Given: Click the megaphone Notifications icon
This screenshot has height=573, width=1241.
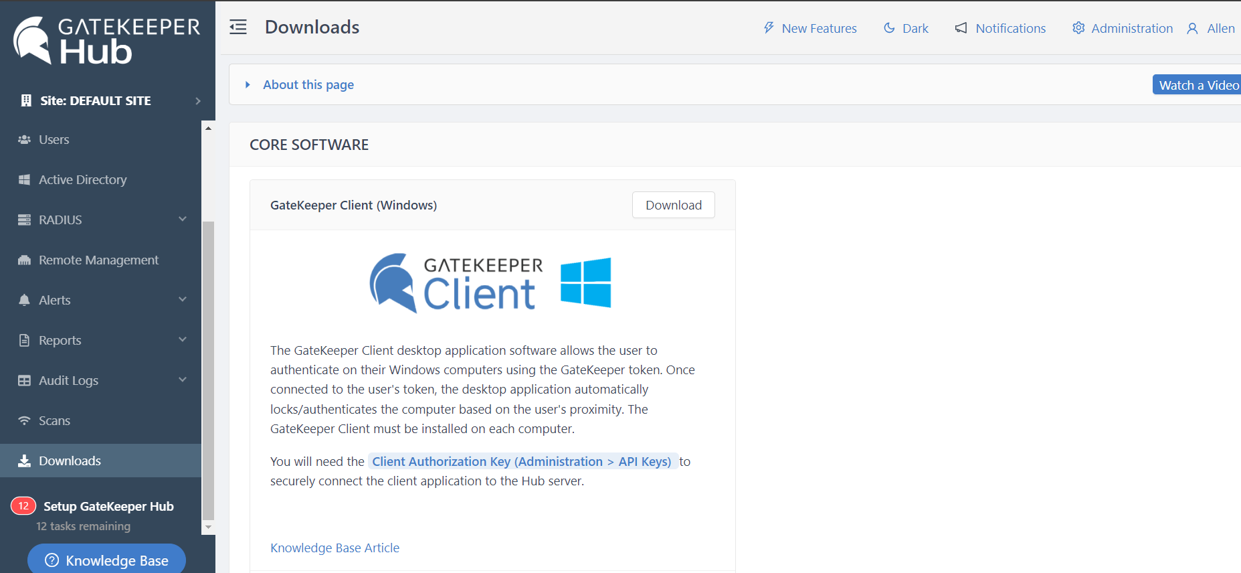Looking at the screenshot, I should pos(961,28).
